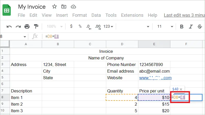The height and width of the screenshot is (115, 205).
Task: Click the Redo arrow
Action: pos(18,27)
